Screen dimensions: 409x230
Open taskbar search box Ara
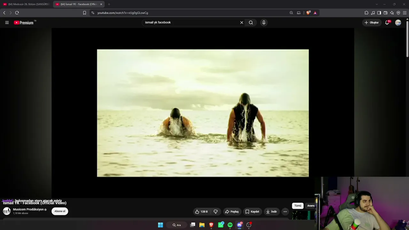coord(177,225)
